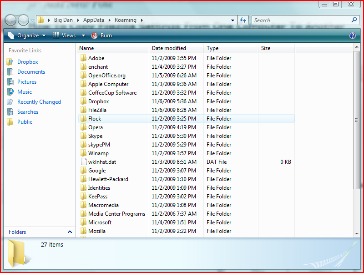364x273 pixels.
Task: Select the Flock folder icon
Action: [83, 118]
